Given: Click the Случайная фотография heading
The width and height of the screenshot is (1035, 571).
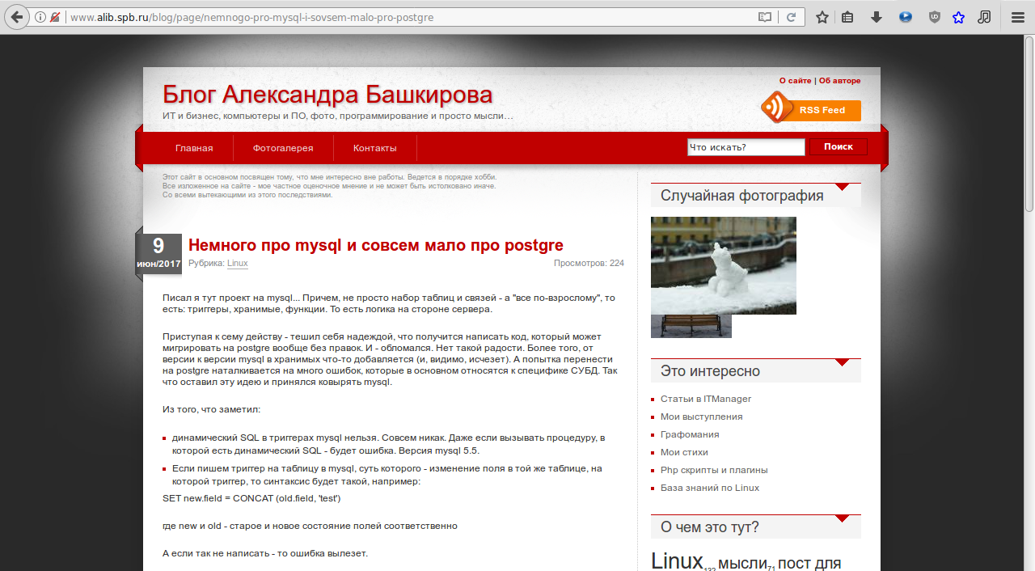Looking at the screenshot, I should 742,195.
